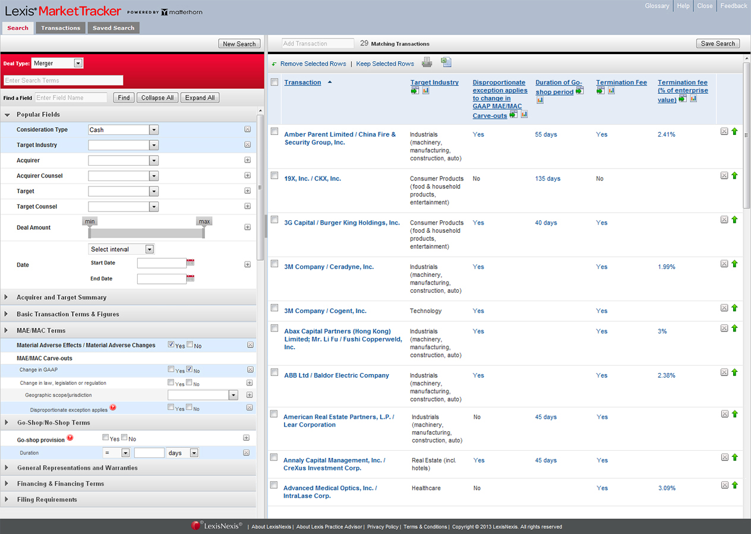Uncheck No for Change in GAAP
This screenshot has height=534, width=751.
pos(190,369)
